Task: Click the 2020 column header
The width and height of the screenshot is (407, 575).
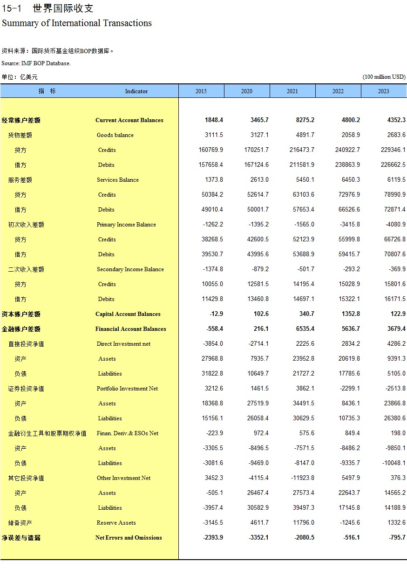Action: pyautogui.click(x=247, y=91)
